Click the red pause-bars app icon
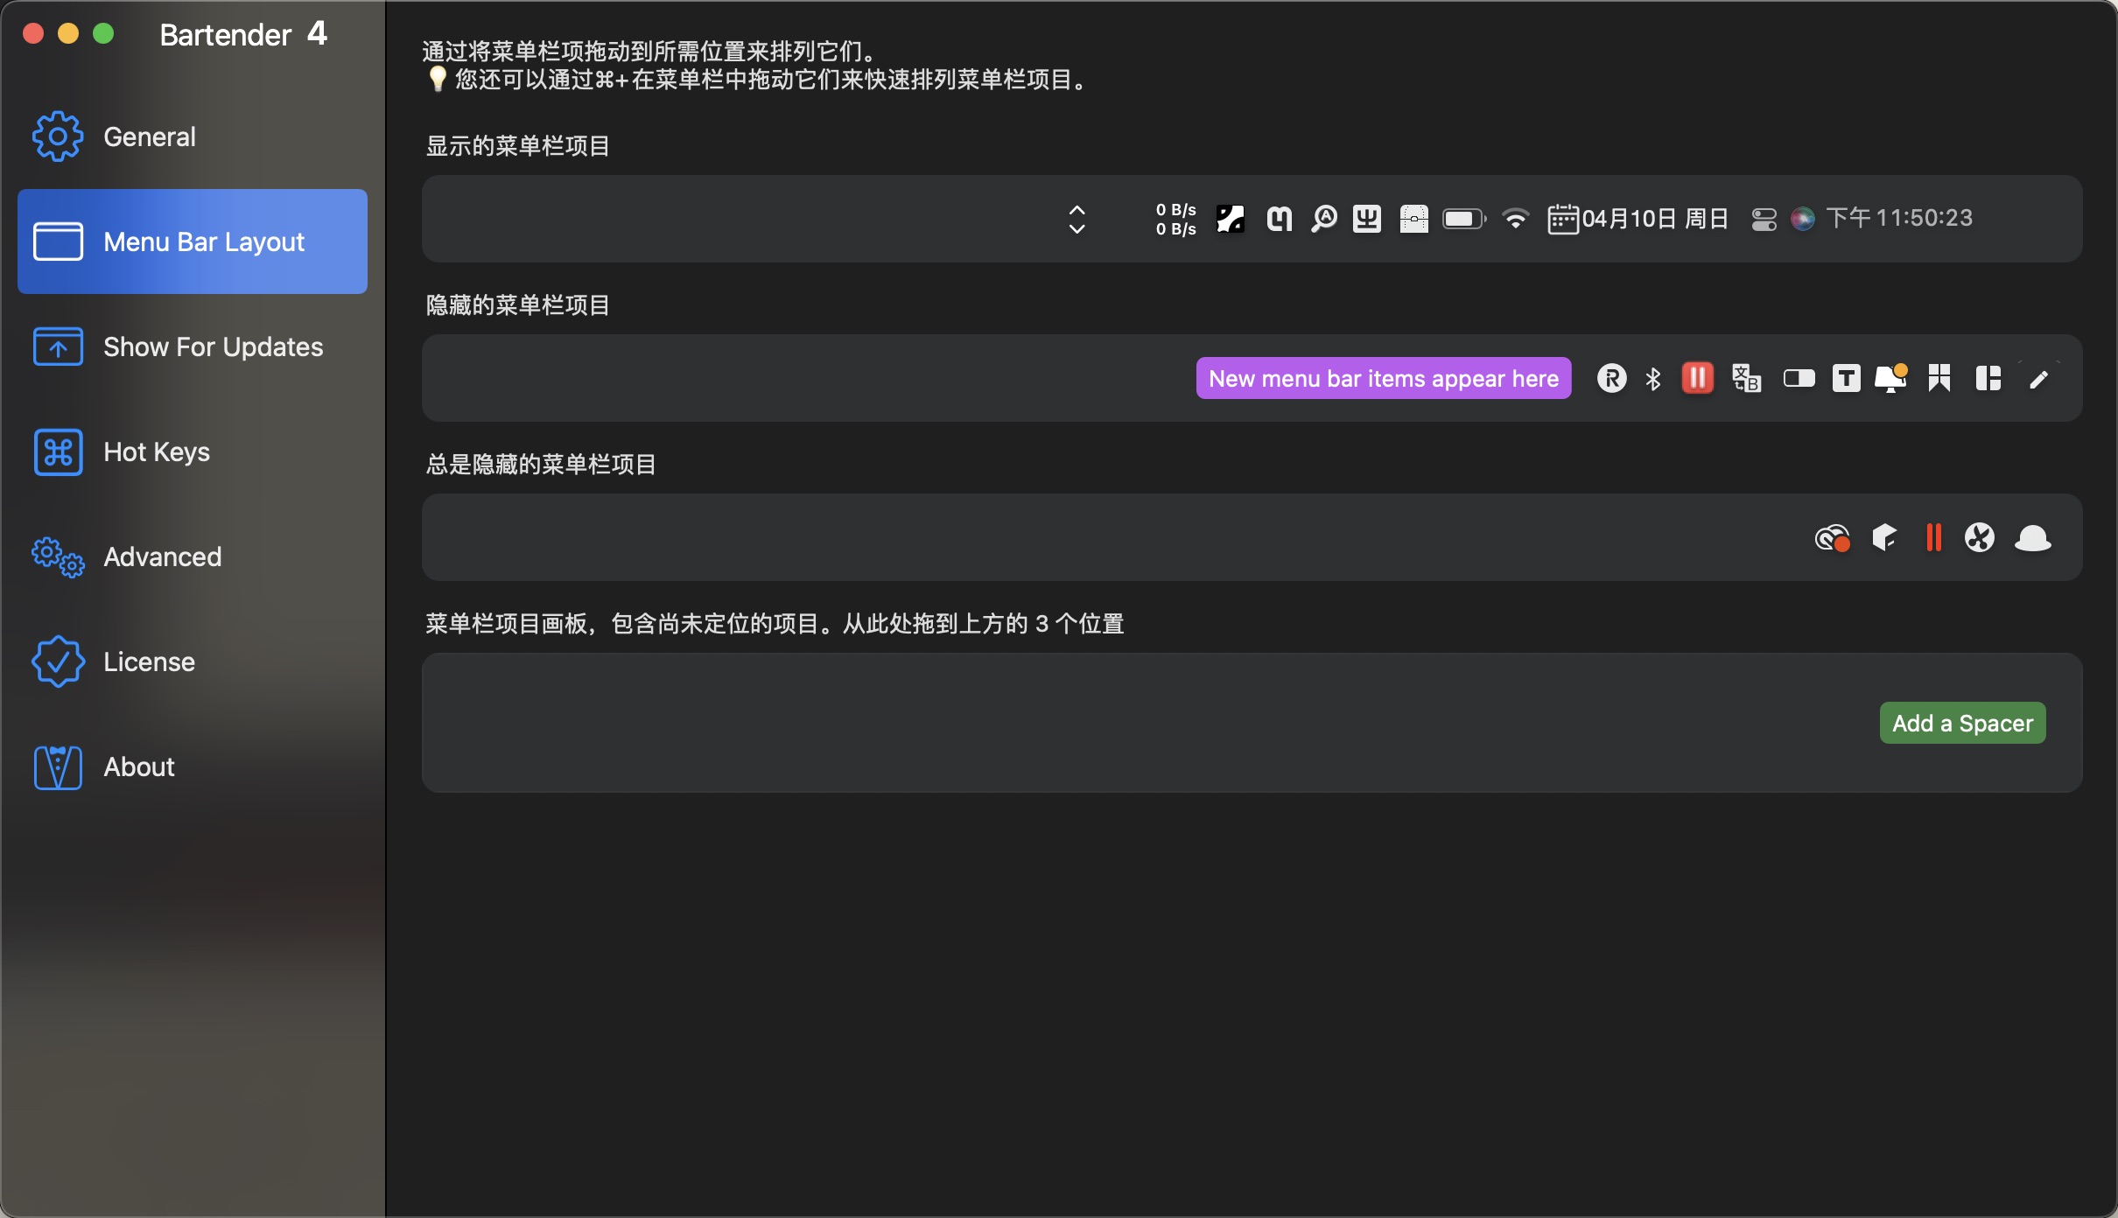2118x1218 pixels. [1697, 379]
